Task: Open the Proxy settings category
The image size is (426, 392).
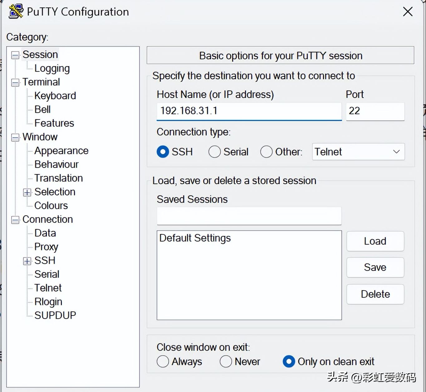Action: [x=46, y=247]
